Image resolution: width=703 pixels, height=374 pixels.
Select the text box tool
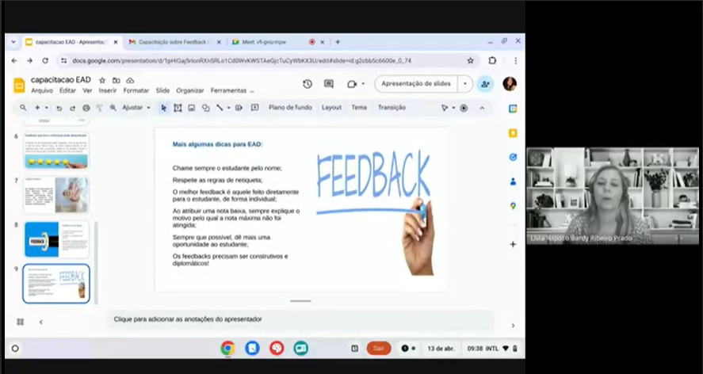click(178, 108)
